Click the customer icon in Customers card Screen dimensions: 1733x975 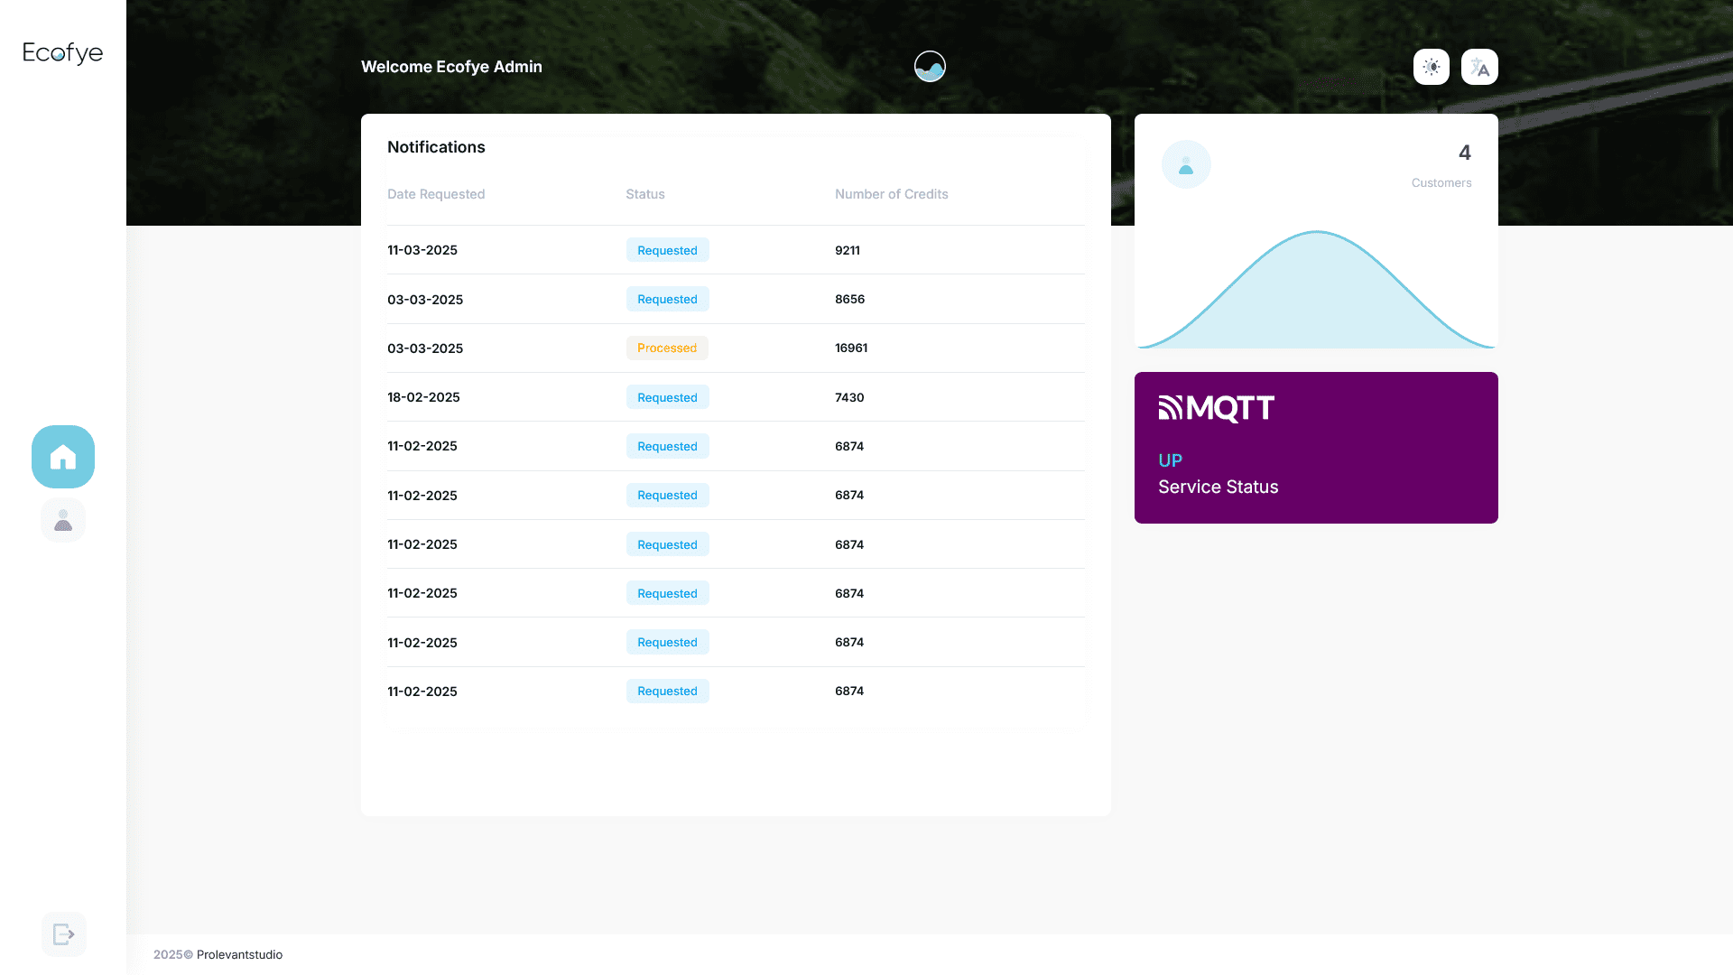tap(1186, 165)
